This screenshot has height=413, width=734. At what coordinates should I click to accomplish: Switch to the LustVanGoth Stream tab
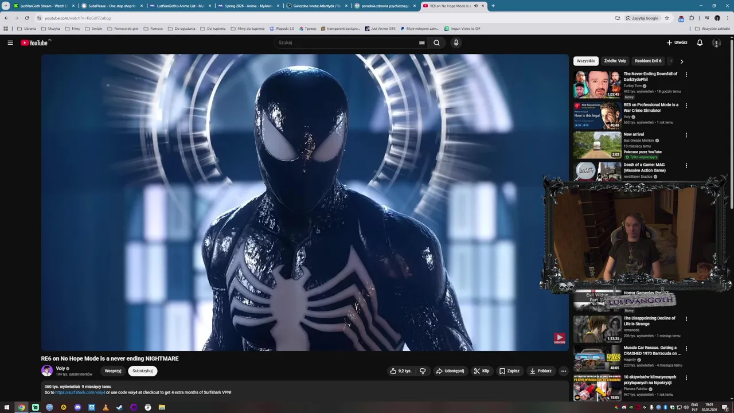pyautogui.click(x=44, y=6)
